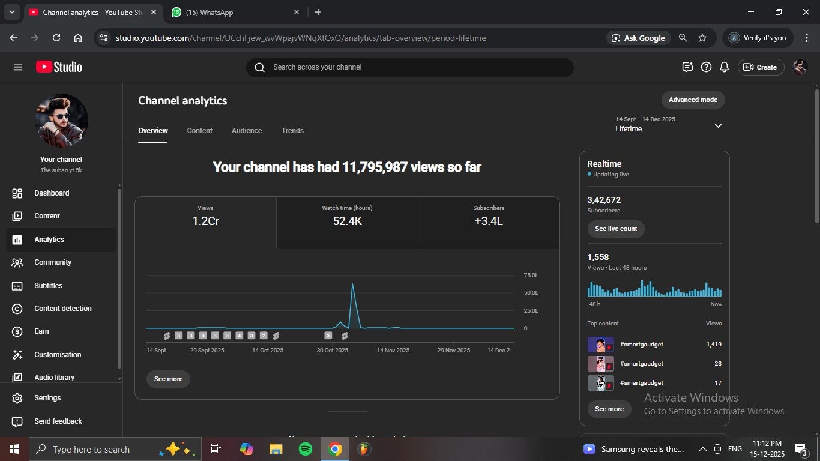
Task: Show hidden system tray icons chevron
Action: click(x=702, y=449)
